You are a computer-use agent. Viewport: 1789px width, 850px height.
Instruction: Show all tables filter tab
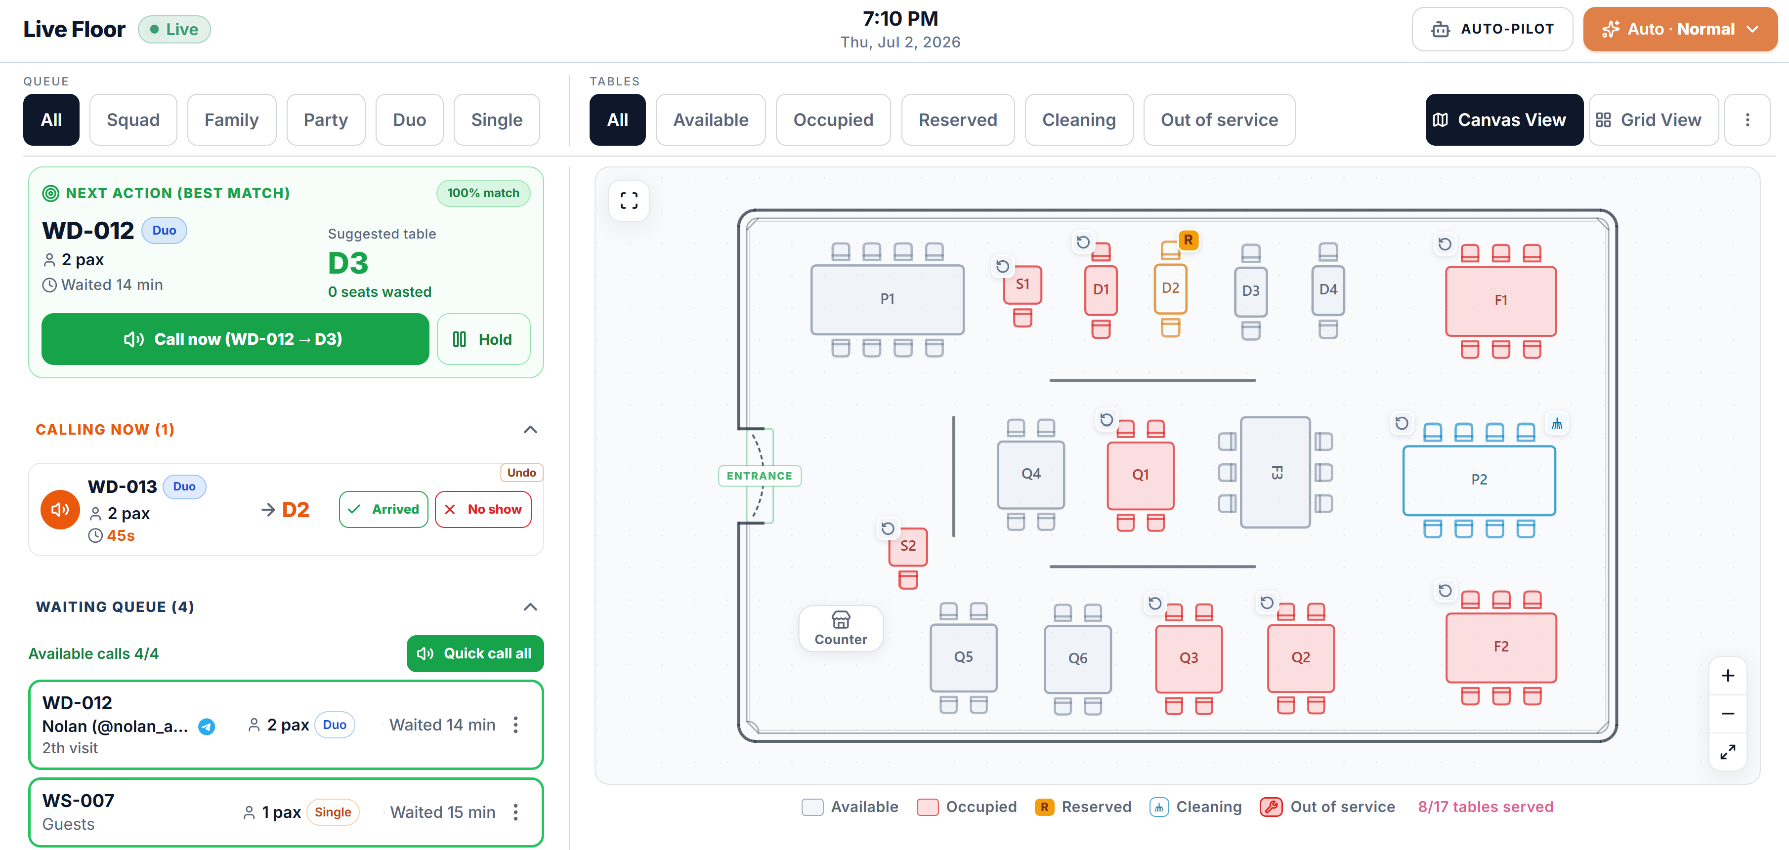pyautogui.click(x=617, y=120)
